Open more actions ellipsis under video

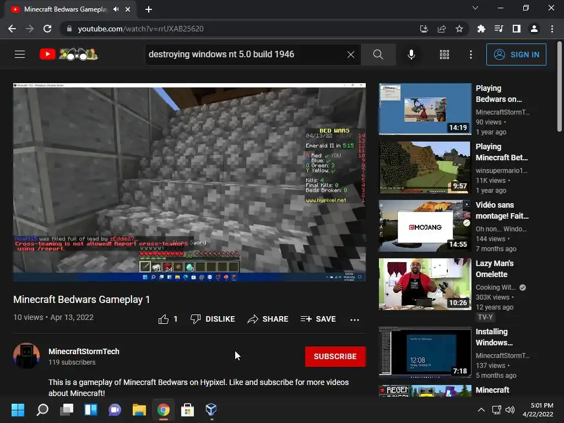pos(355,319)
